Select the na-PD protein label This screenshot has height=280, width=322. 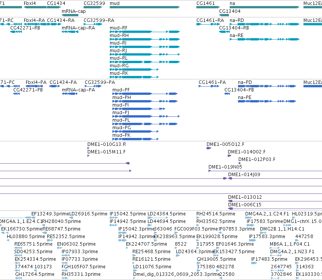click(245, 82)
